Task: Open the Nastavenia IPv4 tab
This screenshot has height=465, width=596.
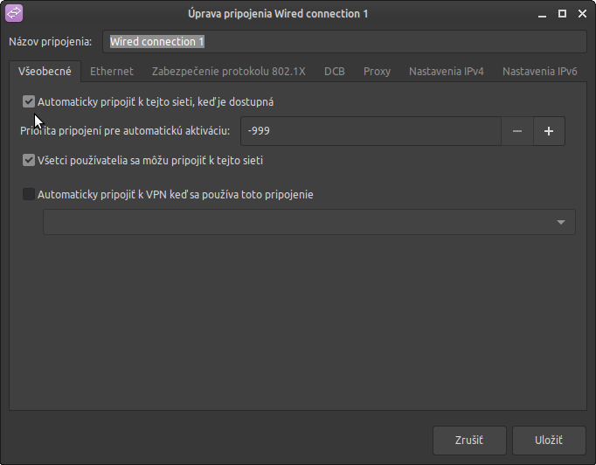Action: [446, 72]
